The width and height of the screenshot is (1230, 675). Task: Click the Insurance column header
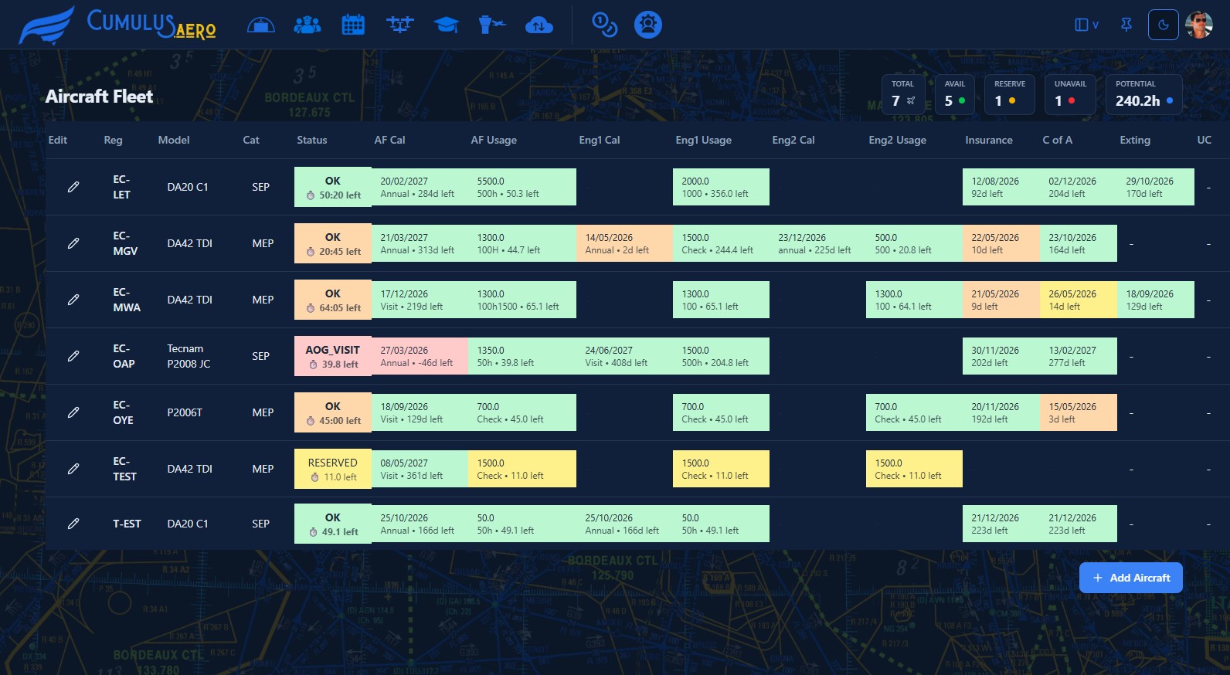(x=989, y=140)
